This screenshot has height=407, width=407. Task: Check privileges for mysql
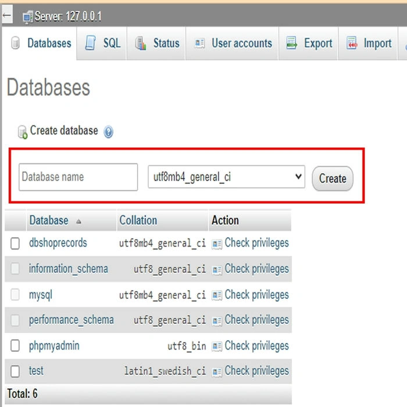coord(256,295)
